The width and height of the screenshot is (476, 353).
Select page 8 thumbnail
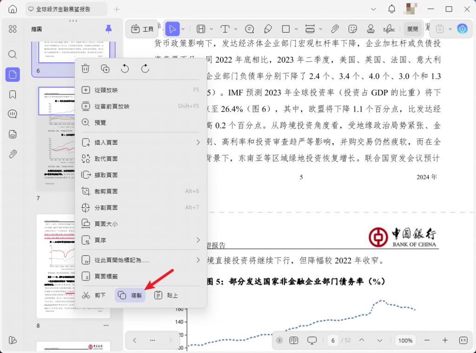[73, 266]
